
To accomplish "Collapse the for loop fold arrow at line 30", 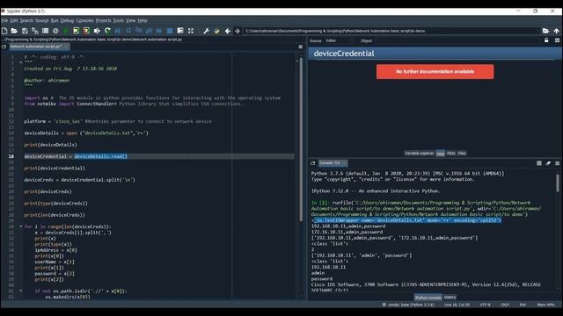I will 20,226.
